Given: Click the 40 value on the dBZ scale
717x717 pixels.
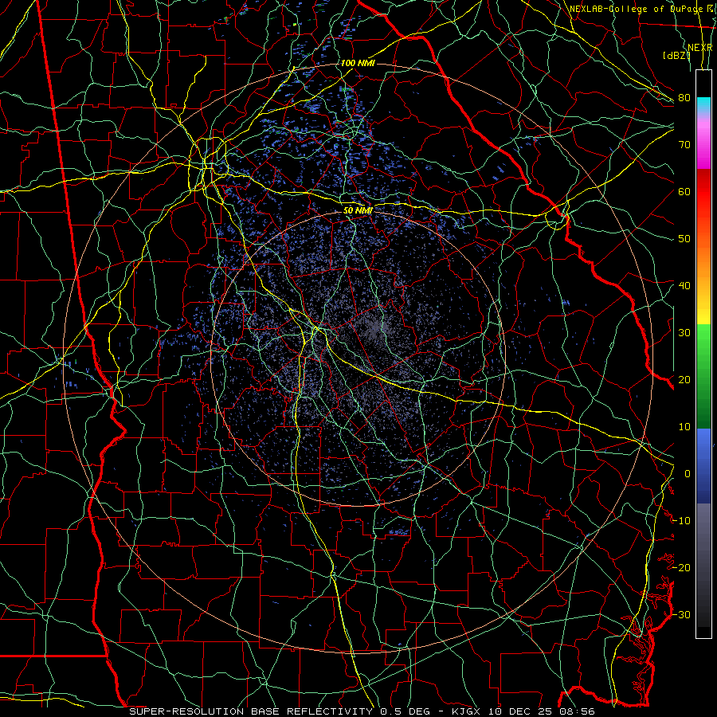Looking at the screenshot, I should pos(684,285).
